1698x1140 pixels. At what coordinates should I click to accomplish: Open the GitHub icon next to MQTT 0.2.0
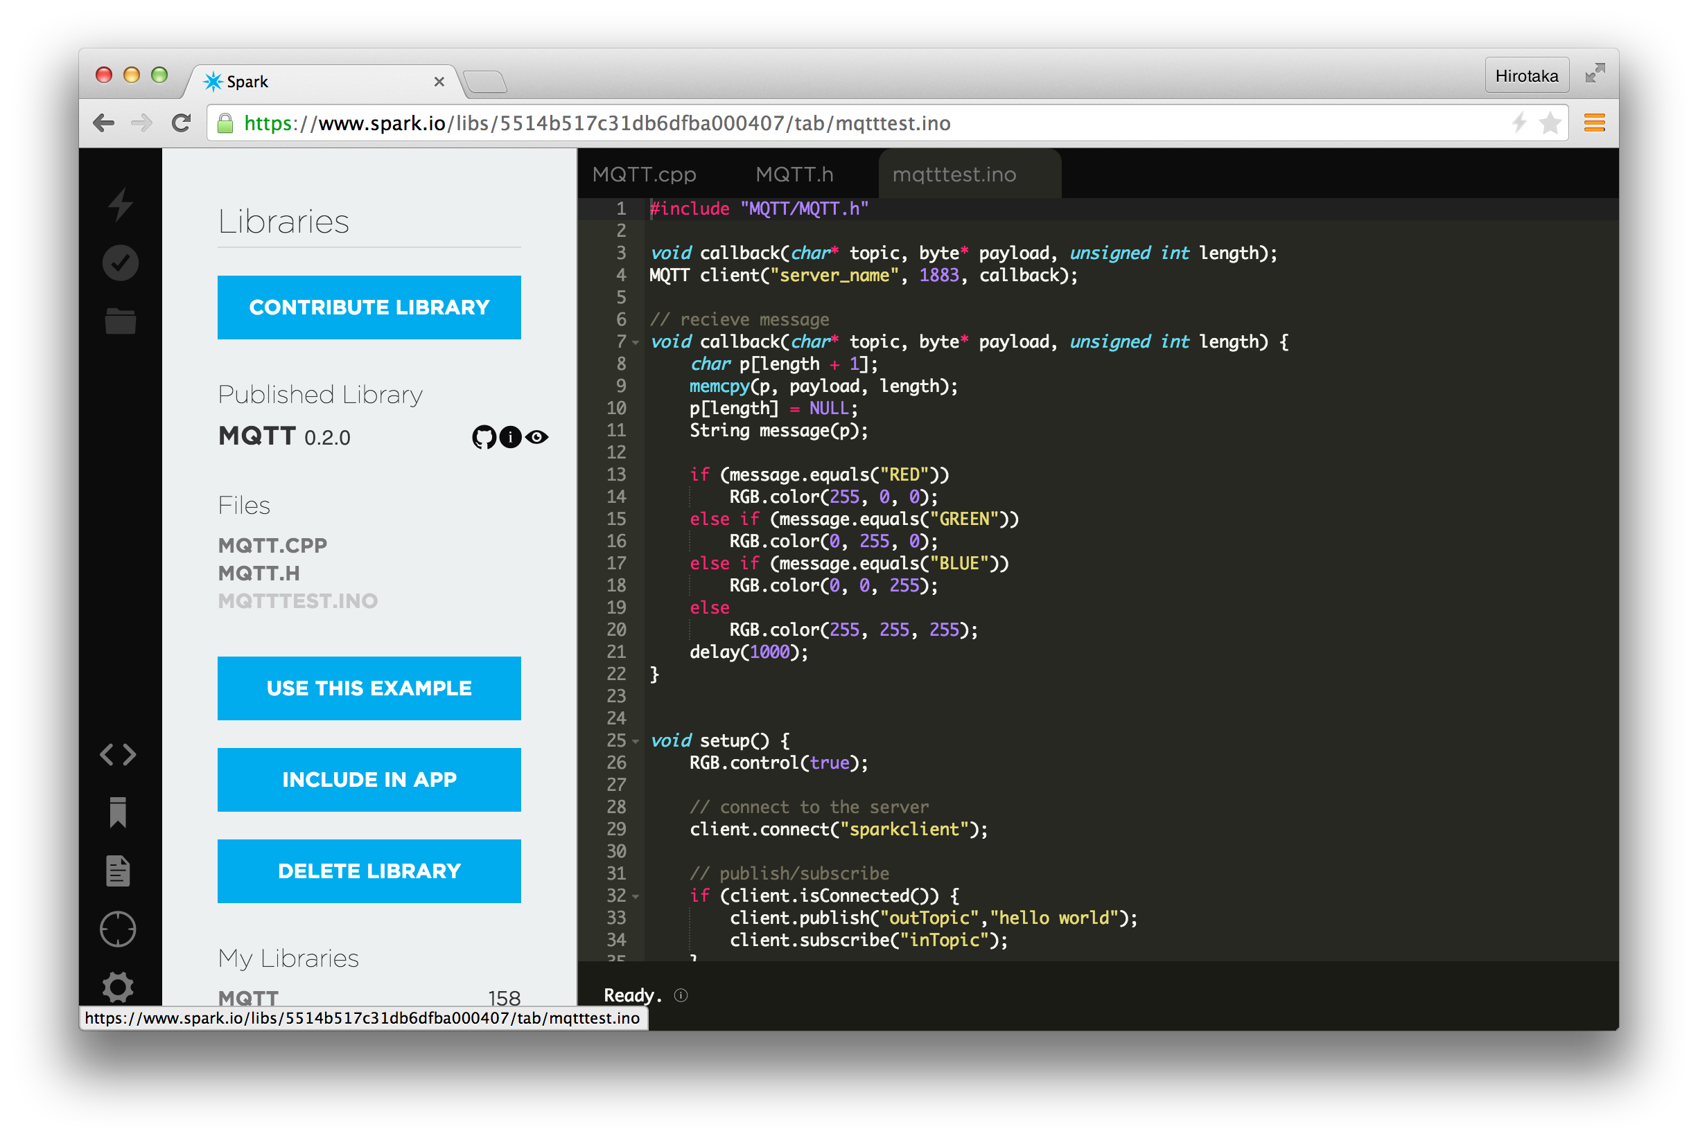pyautogui.click(x=484, y=437)
